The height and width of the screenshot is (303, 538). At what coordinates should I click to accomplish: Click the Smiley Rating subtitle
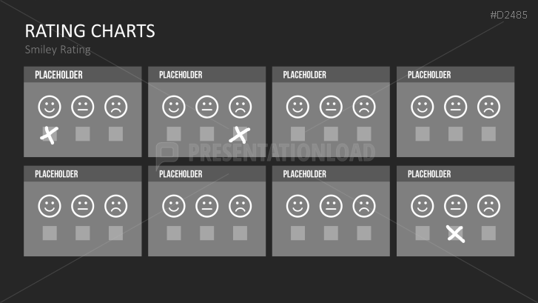(58, 50)
